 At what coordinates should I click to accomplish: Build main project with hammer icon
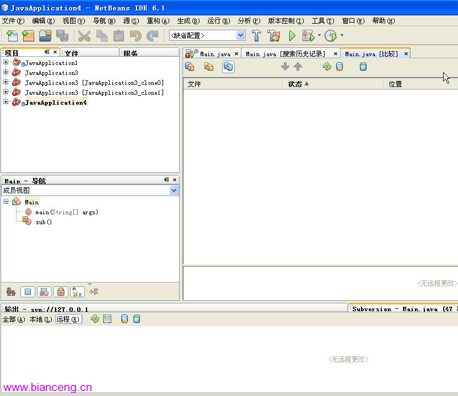click(256, 36)
